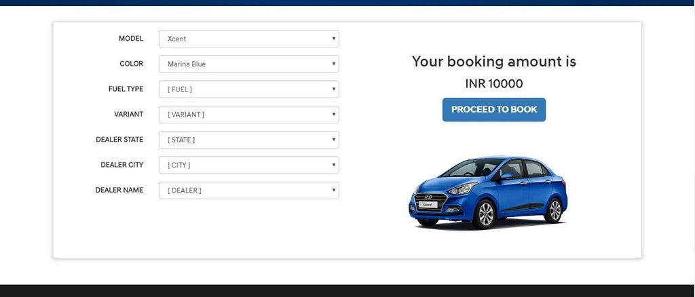Open the [ CITY ] dealer dropdown
The height and width of the screenshot is (297, 695).
[248, 165]
